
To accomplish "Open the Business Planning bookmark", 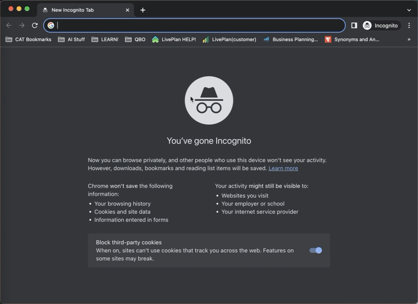I will tap(291, 40).
